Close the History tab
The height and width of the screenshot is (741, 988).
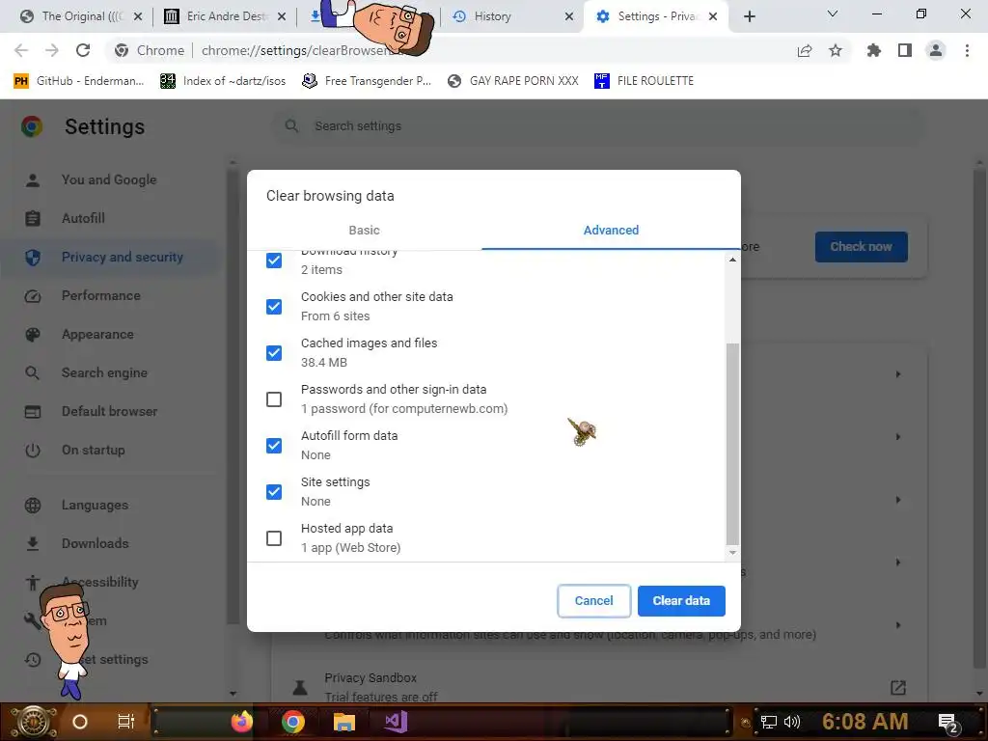tap(569, 16)
